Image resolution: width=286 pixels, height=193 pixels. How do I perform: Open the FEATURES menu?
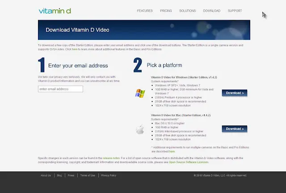145,11
